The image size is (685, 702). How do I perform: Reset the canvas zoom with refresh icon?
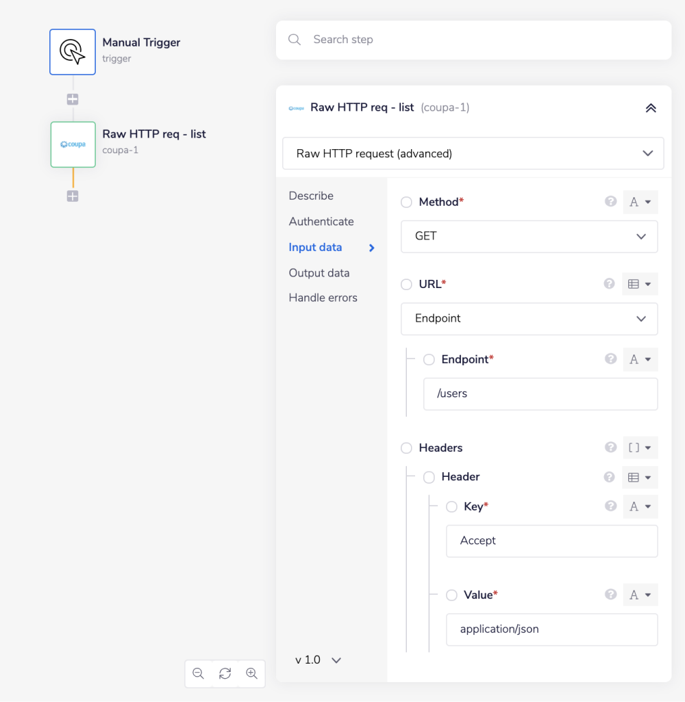225,673
